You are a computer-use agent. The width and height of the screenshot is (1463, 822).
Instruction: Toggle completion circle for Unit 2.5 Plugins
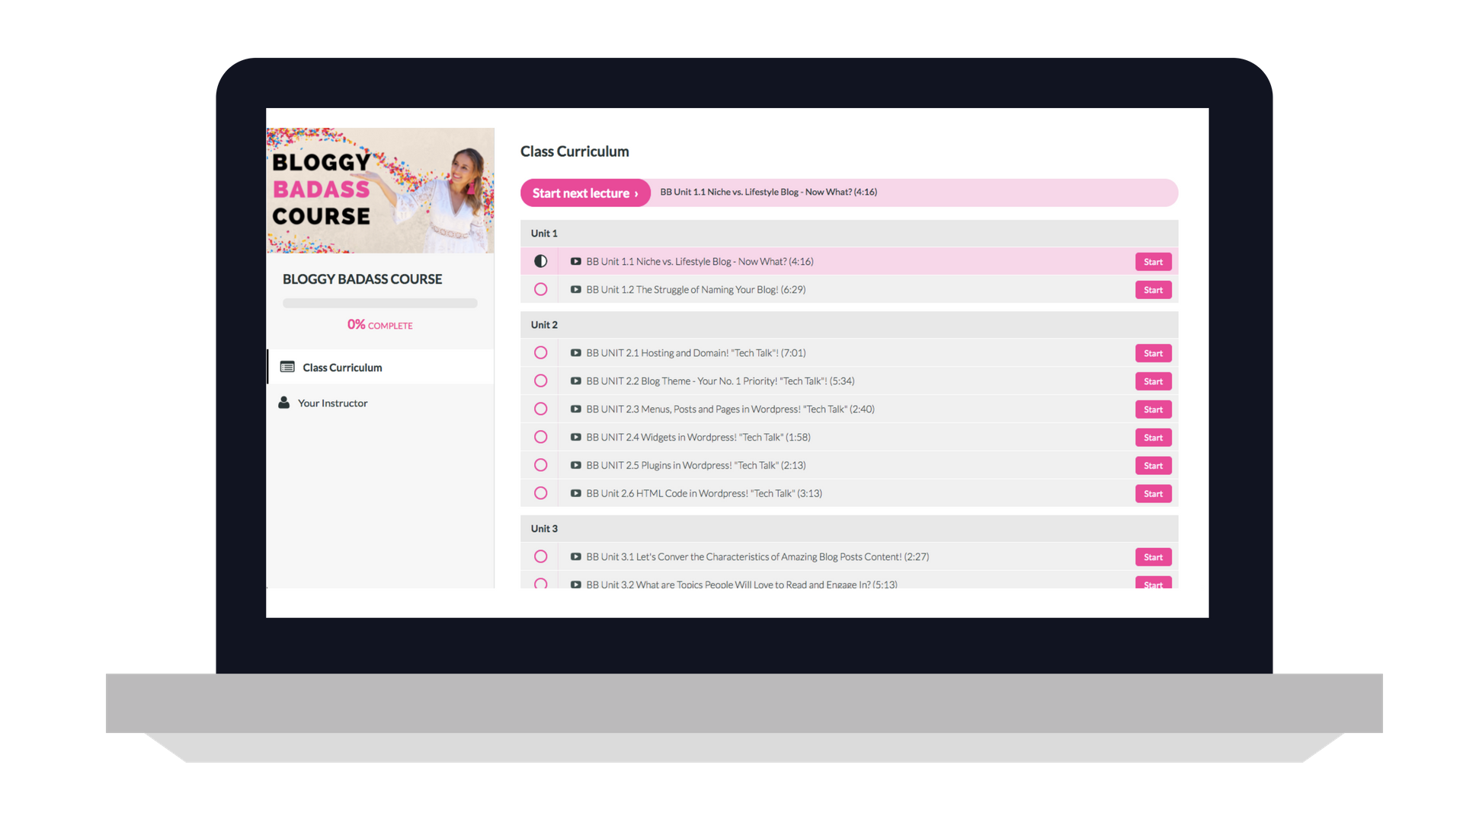540,465
